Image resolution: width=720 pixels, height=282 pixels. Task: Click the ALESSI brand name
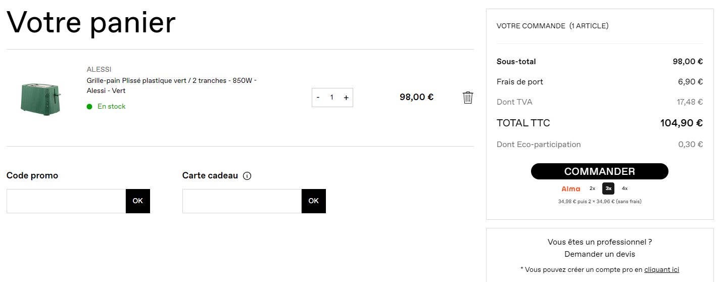tap(99, 69)
